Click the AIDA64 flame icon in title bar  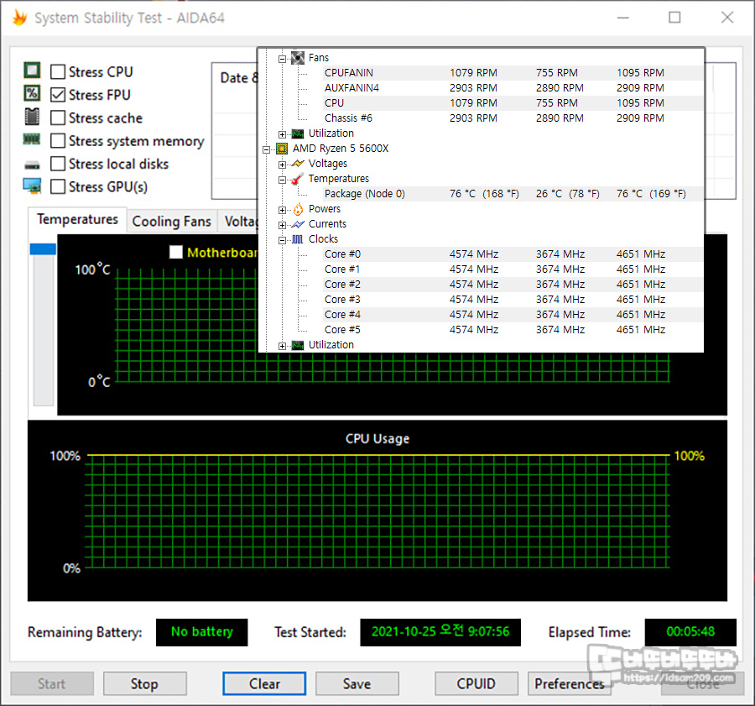[20, 18]
